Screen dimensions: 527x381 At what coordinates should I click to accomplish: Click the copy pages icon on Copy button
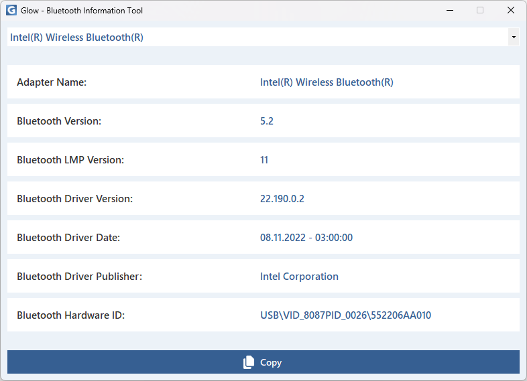pos(248,362)
